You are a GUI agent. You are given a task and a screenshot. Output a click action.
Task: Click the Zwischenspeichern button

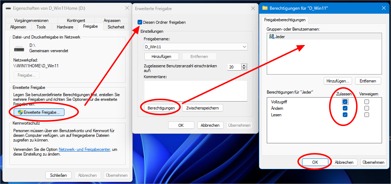click(x=202, y=108)
